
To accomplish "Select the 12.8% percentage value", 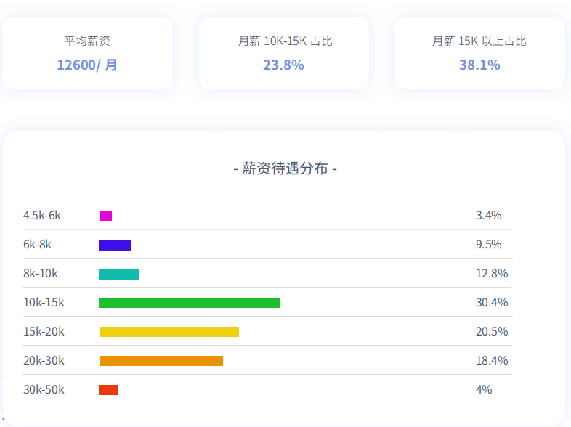I will click(492, 273).
